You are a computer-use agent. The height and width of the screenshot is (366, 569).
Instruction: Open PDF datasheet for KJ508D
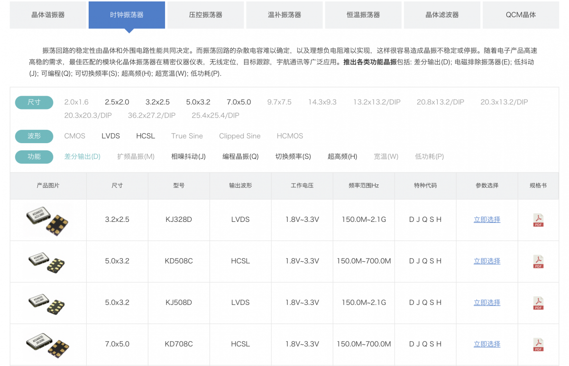(x=538, y=303)
